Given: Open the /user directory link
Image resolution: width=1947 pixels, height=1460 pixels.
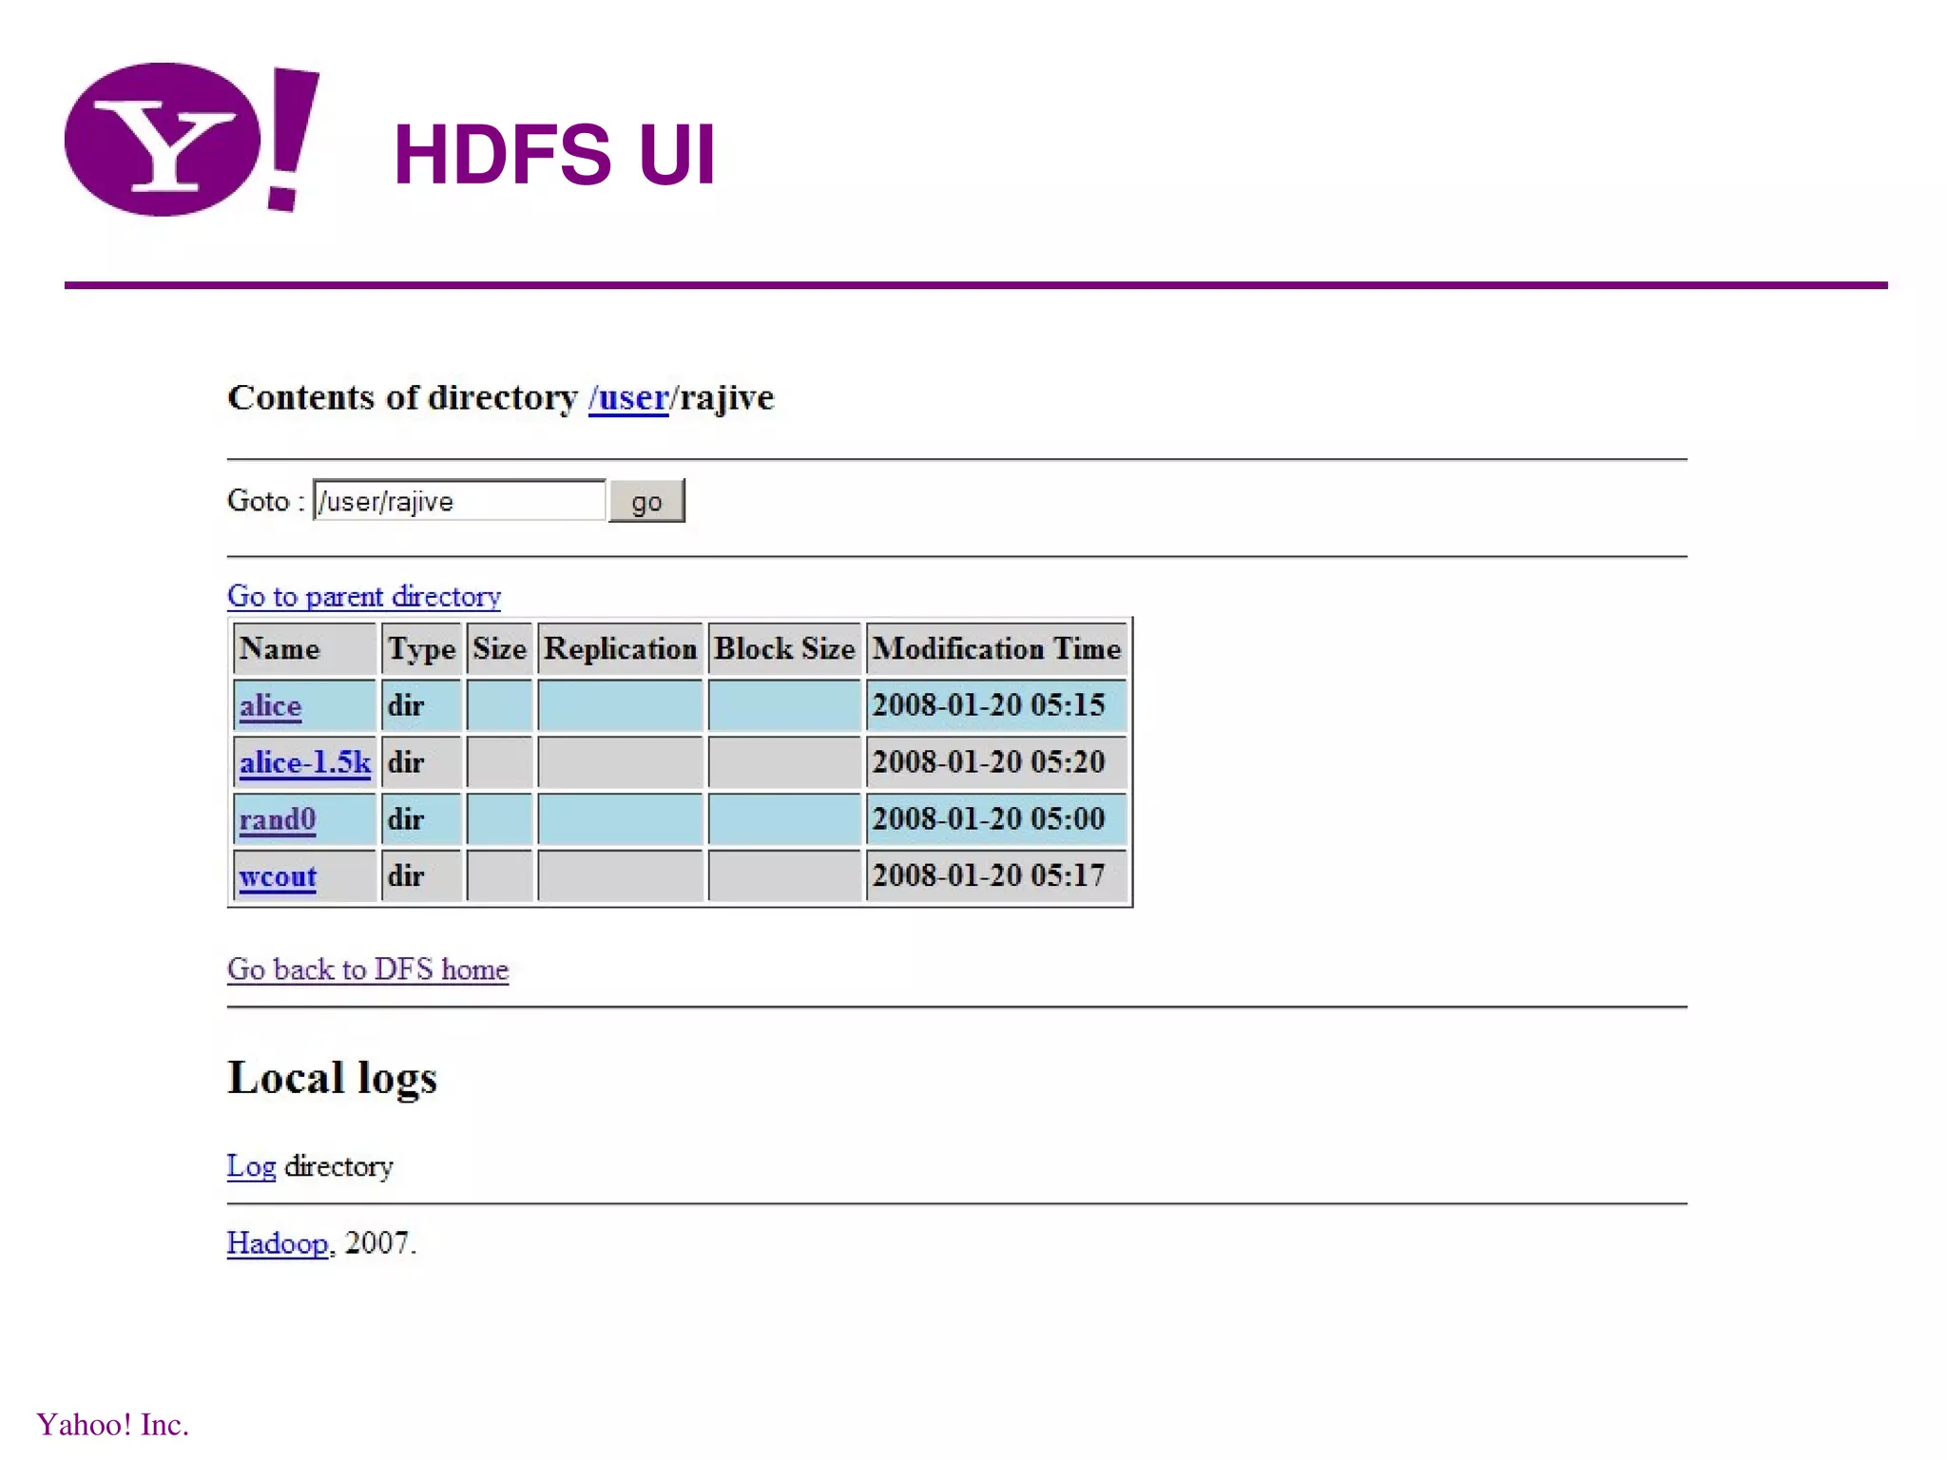Looking at the screenshot, I should 628,397.
